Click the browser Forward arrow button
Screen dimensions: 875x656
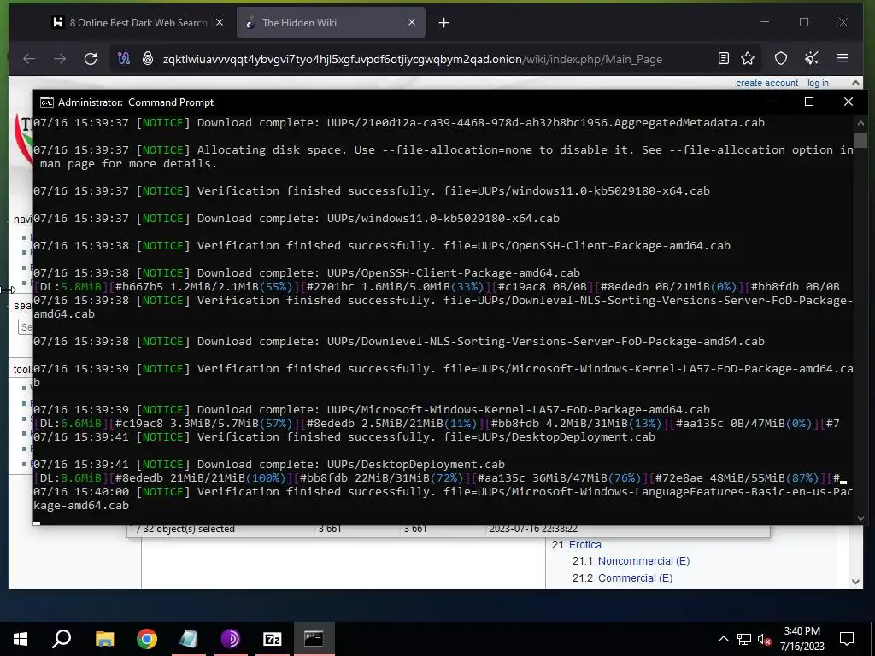tap(60, 59)
